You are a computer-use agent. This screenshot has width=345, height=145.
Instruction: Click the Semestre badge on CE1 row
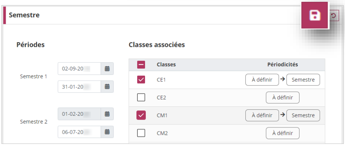(x=303, y=80)
